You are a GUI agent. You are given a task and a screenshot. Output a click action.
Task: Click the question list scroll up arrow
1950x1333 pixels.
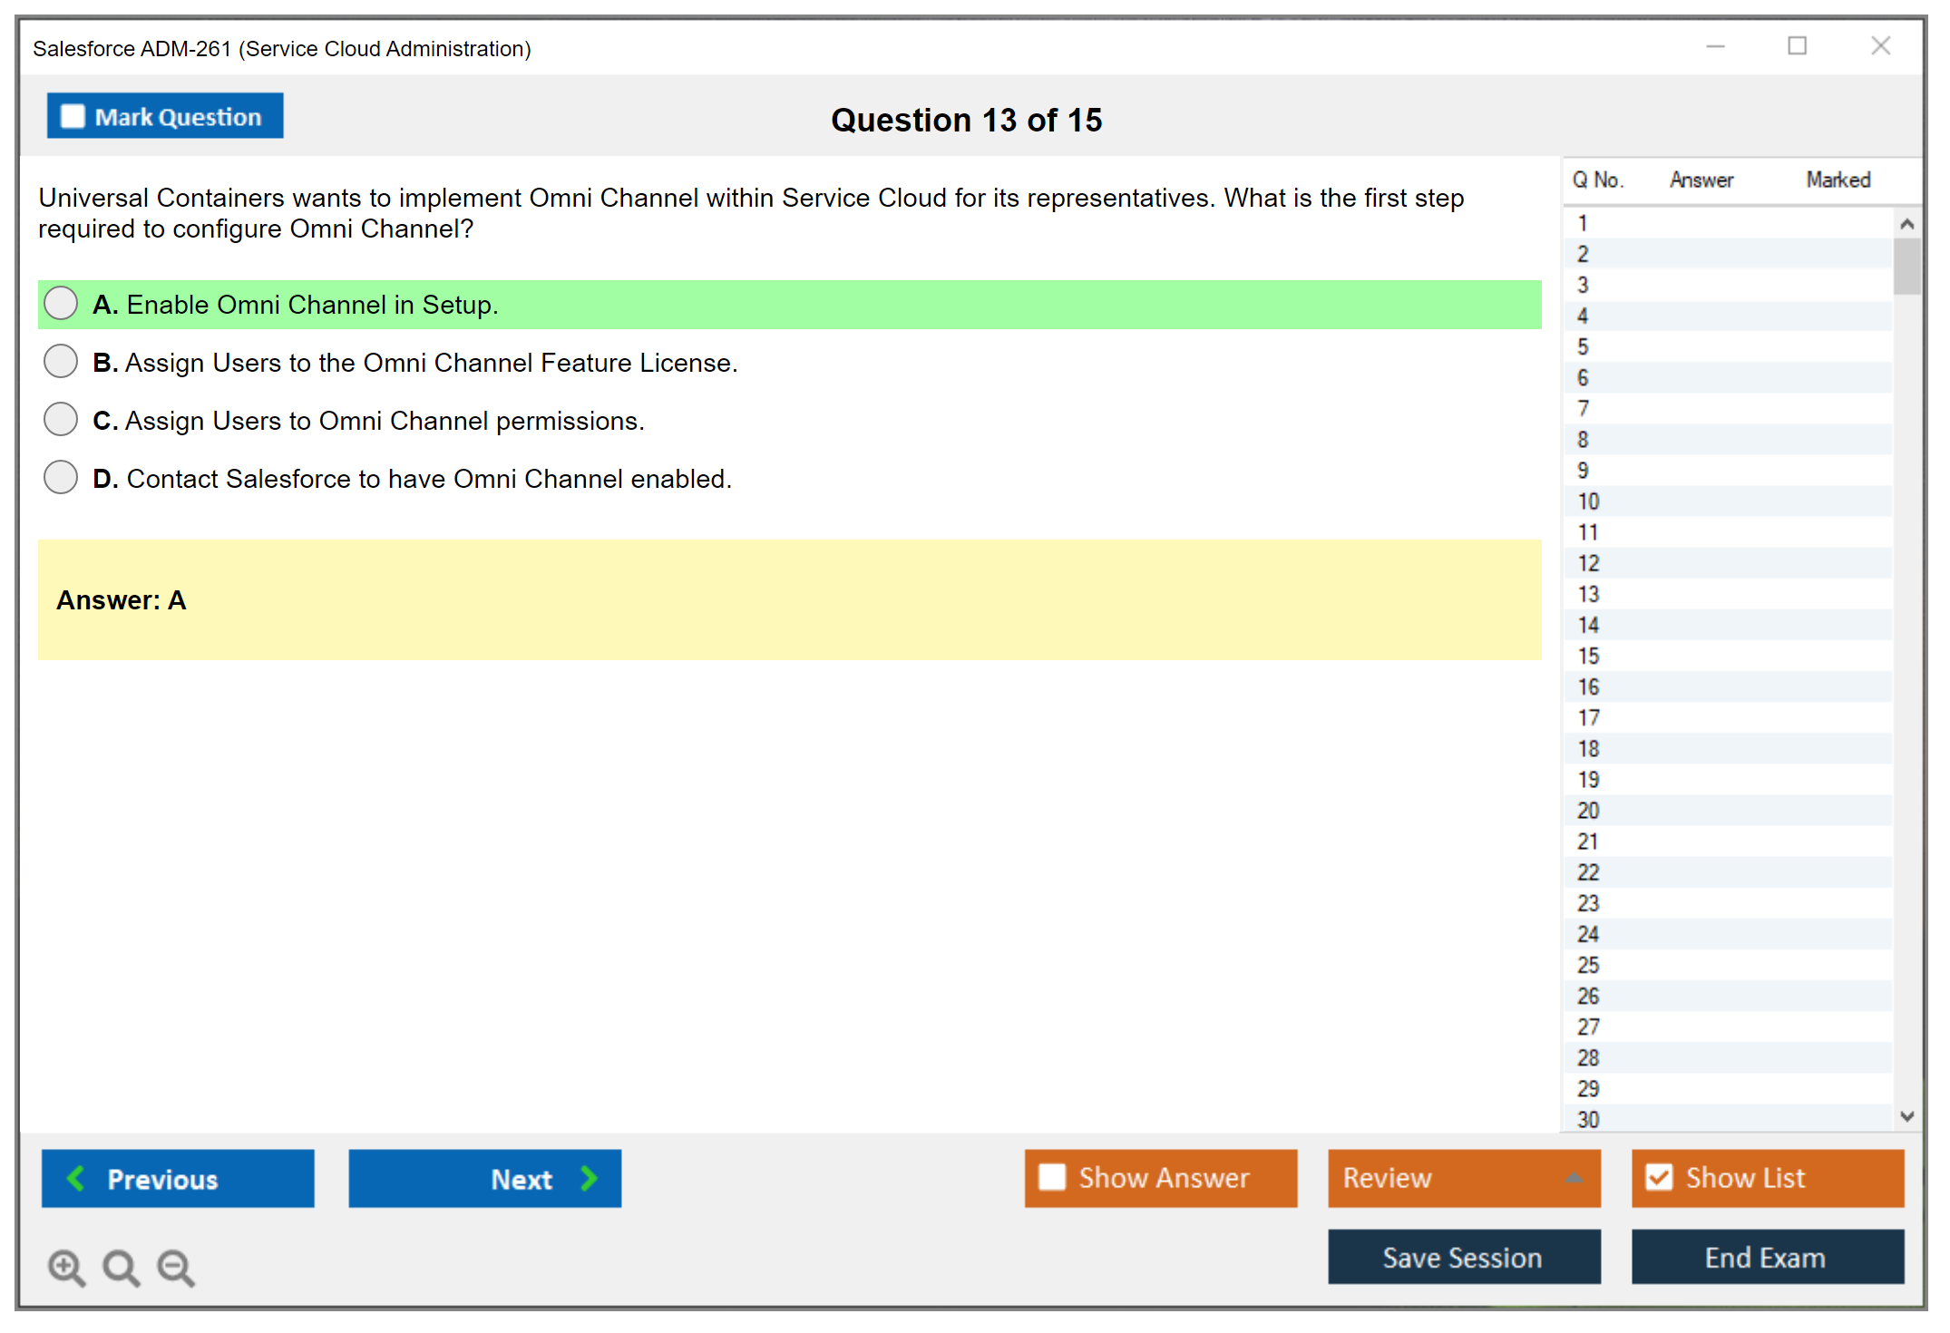pos(1906,224)
